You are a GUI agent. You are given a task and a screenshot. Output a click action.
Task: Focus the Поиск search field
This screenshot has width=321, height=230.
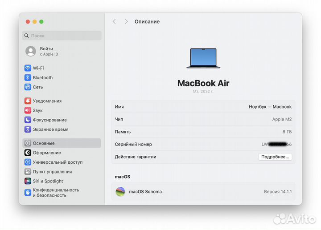tap(62, 36)
